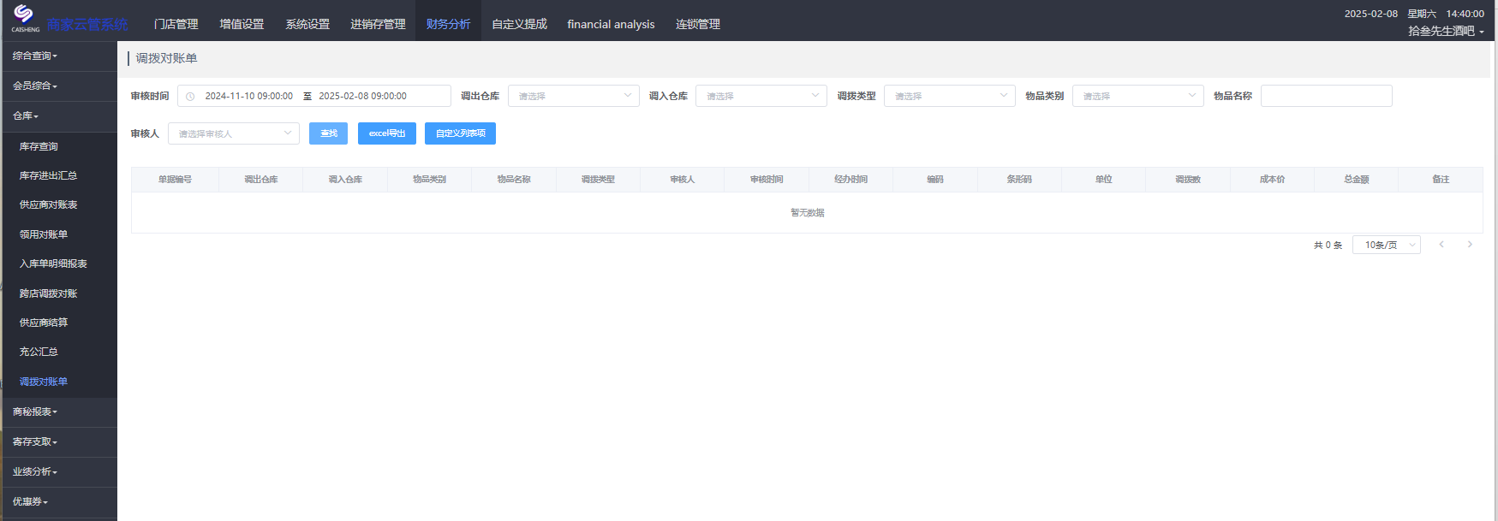Image resolution: width=1498 pixels, height=521 pixels.
Task: Click 单据编号 column header
Action: click(175, 180)
